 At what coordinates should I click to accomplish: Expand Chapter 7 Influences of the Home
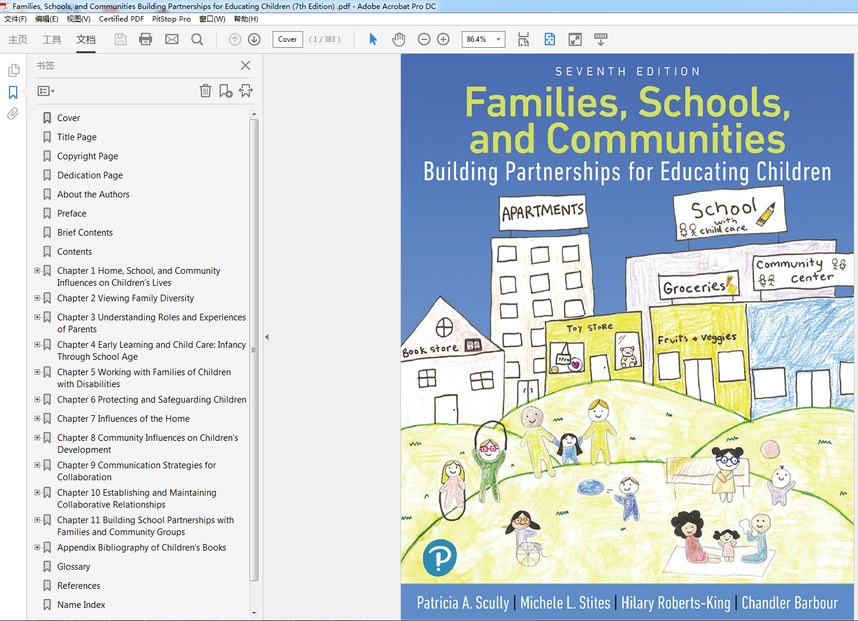pyautogui.click(x=38, y=419)
